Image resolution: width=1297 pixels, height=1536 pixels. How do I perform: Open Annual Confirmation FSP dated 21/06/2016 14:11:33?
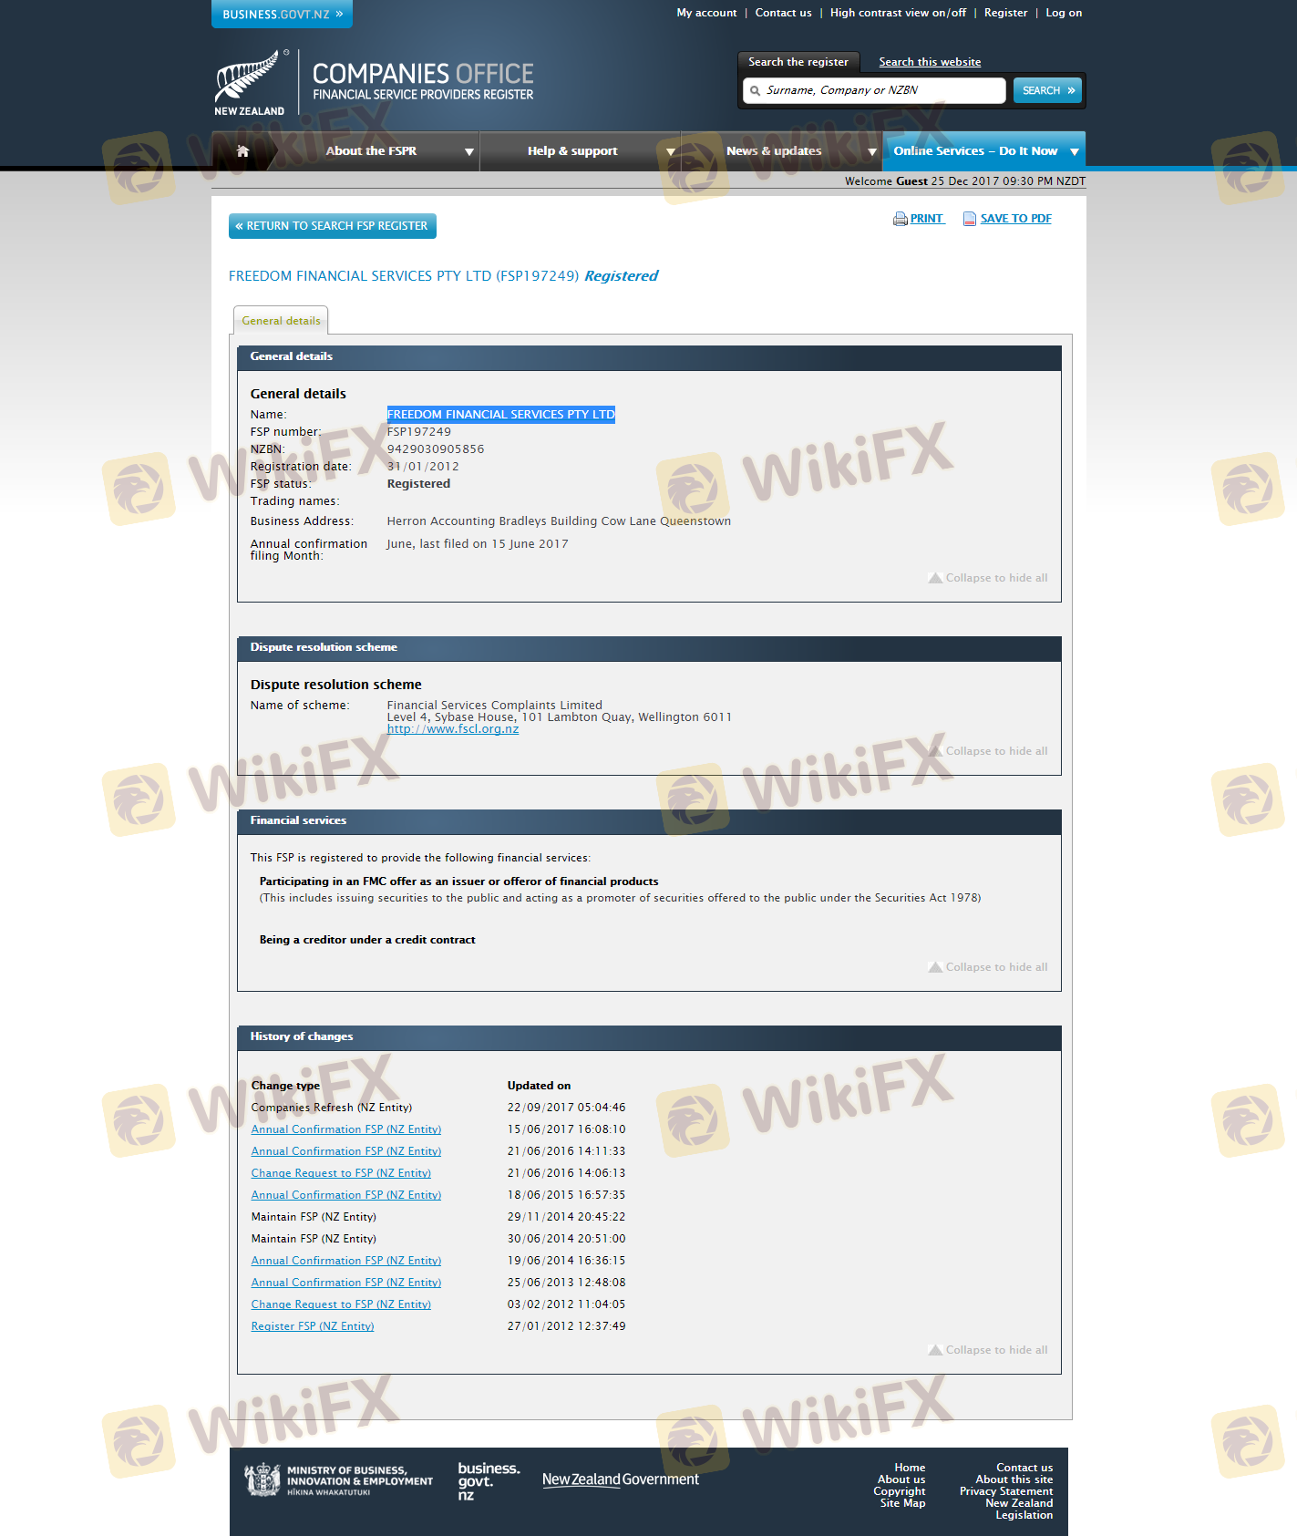346,1151
